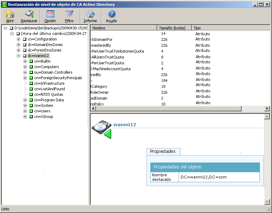This screenshot has width=272, height=213.
Task: Toggle the dc=DomainDnsZones checkbox
Action: [x=25, y=45]
